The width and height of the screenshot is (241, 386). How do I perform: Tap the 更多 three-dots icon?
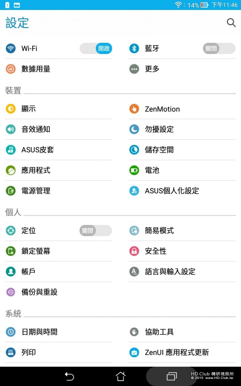(134, 69)
